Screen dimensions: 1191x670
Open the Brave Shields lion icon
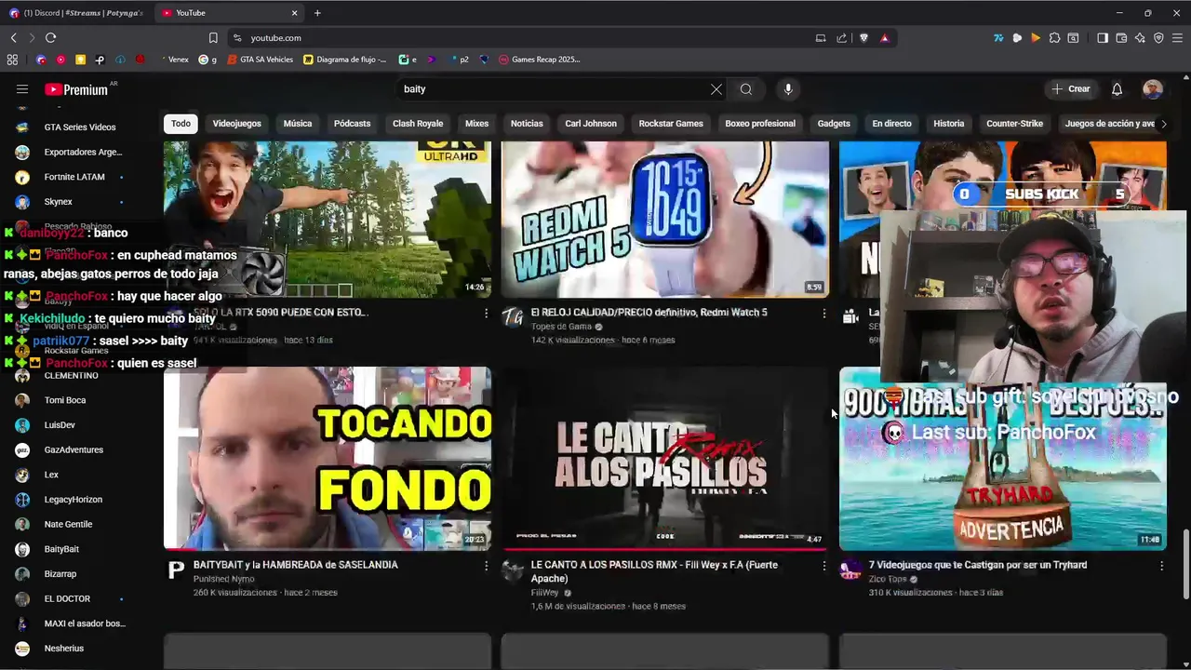(863, 38)
